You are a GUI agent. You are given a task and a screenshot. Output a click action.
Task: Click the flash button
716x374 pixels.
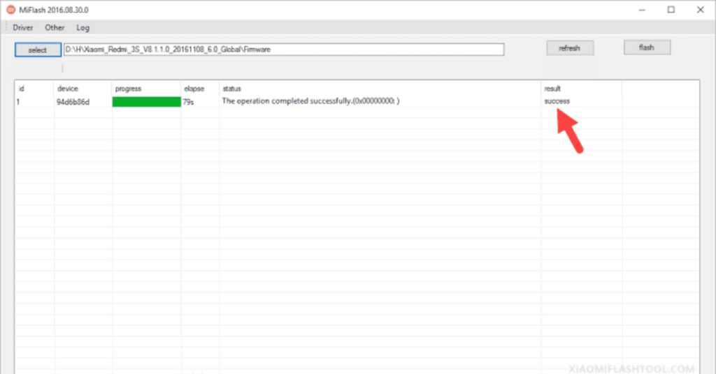point(647,47)
